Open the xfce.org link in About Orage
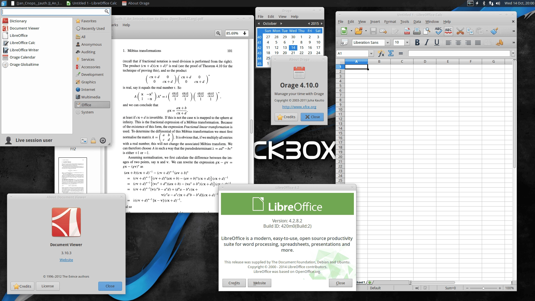This screenshot has width=535, height=301. tap(299, 107)
